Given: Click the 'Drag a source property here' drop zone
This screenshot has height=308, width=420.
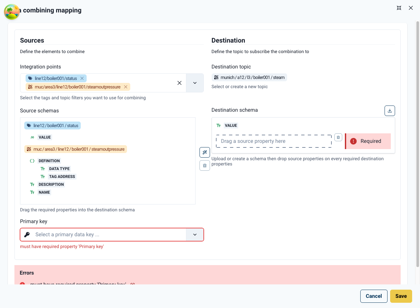Looking at the screenshot, I should (273, 141).
